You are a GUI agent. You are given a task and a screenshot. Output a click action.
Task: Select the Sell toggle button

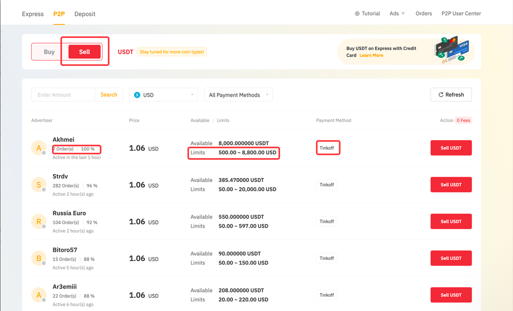point(85,52)
